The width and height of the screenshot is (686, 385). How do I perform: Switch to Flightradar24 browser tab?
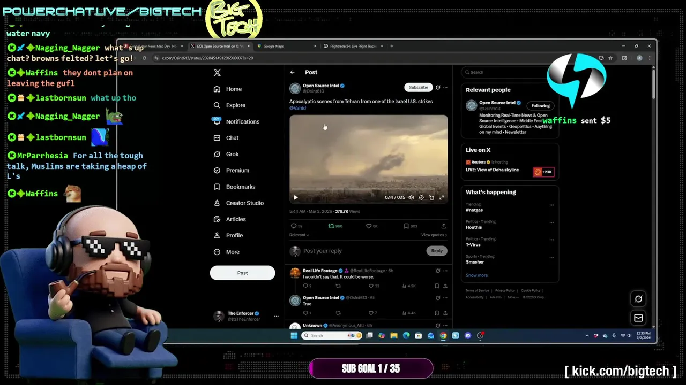[353, 46]
